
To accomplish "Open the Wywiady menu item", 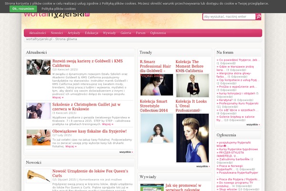I will pyautogui.click(x=109, y=33).
